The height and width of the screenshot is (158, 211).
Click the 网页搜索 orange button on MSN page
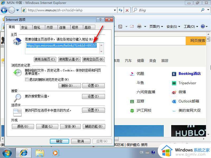coord(196,41)
